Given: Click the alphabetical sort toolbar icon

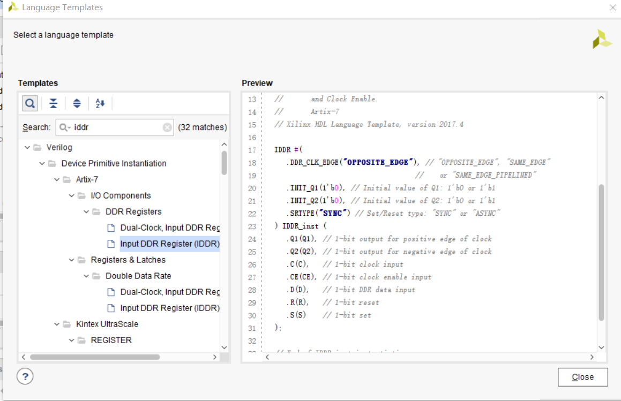Looking at the screenshot, I should [100, 103].
